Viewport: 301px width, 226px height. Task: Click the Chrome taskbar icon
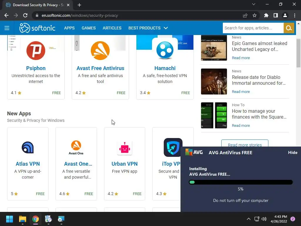[36, 219]
